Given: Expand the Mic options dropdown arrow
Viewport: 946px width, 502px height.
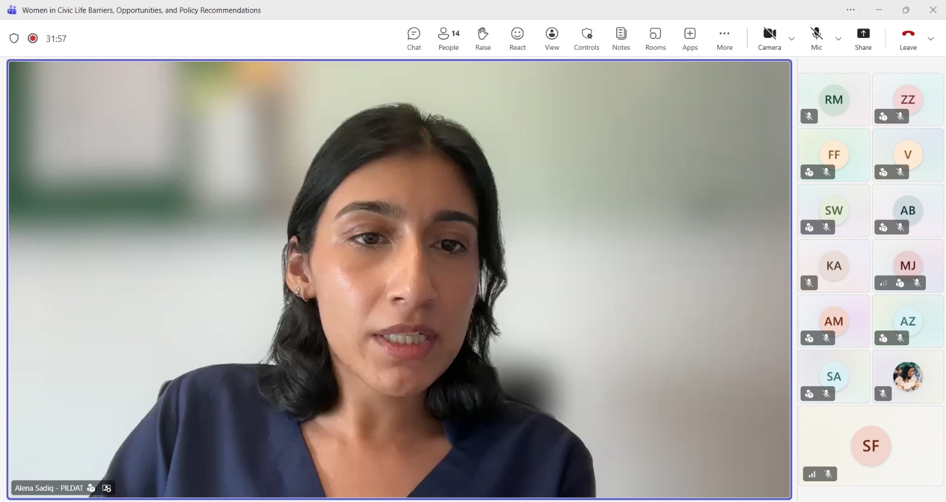Looking at the screenshot, I should [838, 39].
